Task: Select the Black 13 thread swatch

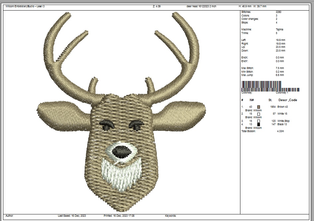Action: pos(259,125)
